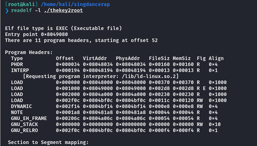The width and height of the screenshot is (257, 146).
Task: Click the GNU_EH_FRAME segment label
Action: point(29,118)
